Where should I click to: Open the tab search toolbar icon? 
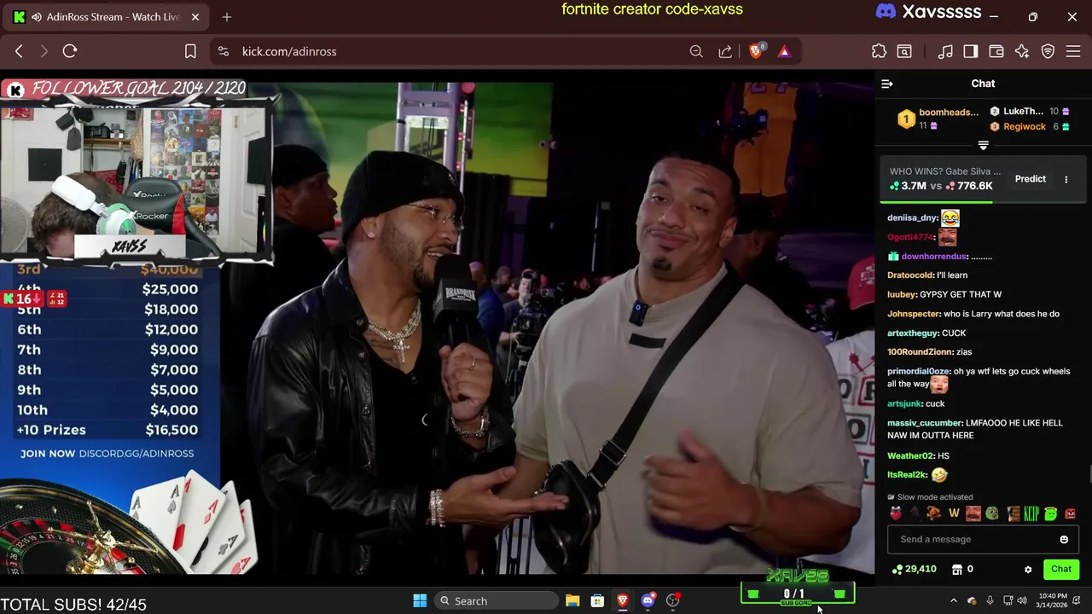pyautogui.click(x=904, y=51)
